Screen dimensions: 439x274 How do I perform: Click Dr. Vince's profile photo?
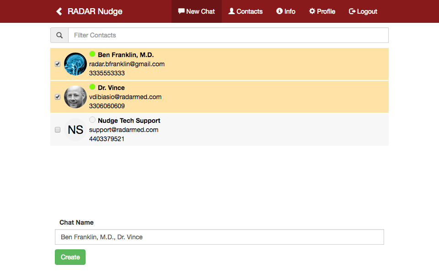[x=75, y=97]
